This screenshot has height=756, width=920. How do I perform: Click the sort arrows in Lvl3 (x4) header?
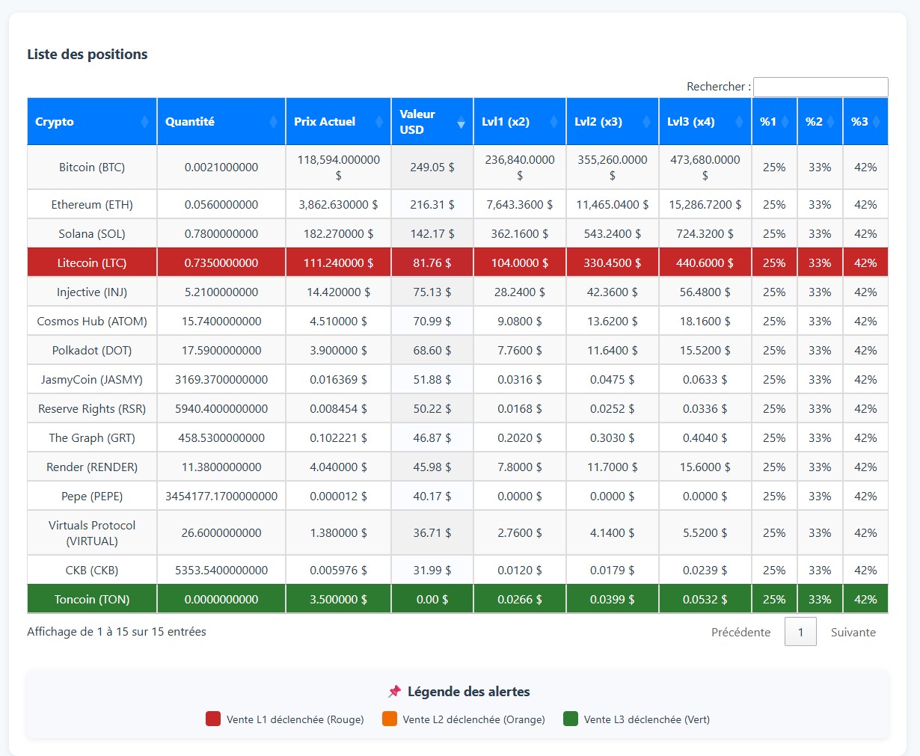click(x=739, y=122)
